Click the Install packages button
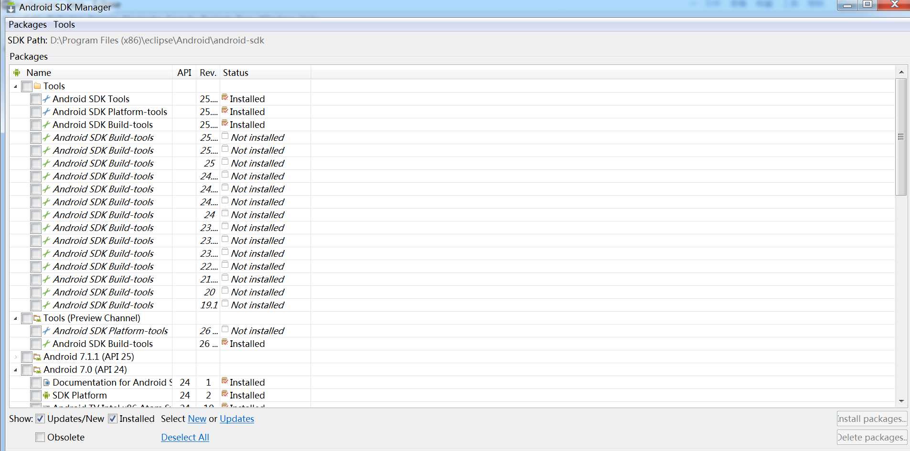The image size is (910, 451). [x=872, y=419]
